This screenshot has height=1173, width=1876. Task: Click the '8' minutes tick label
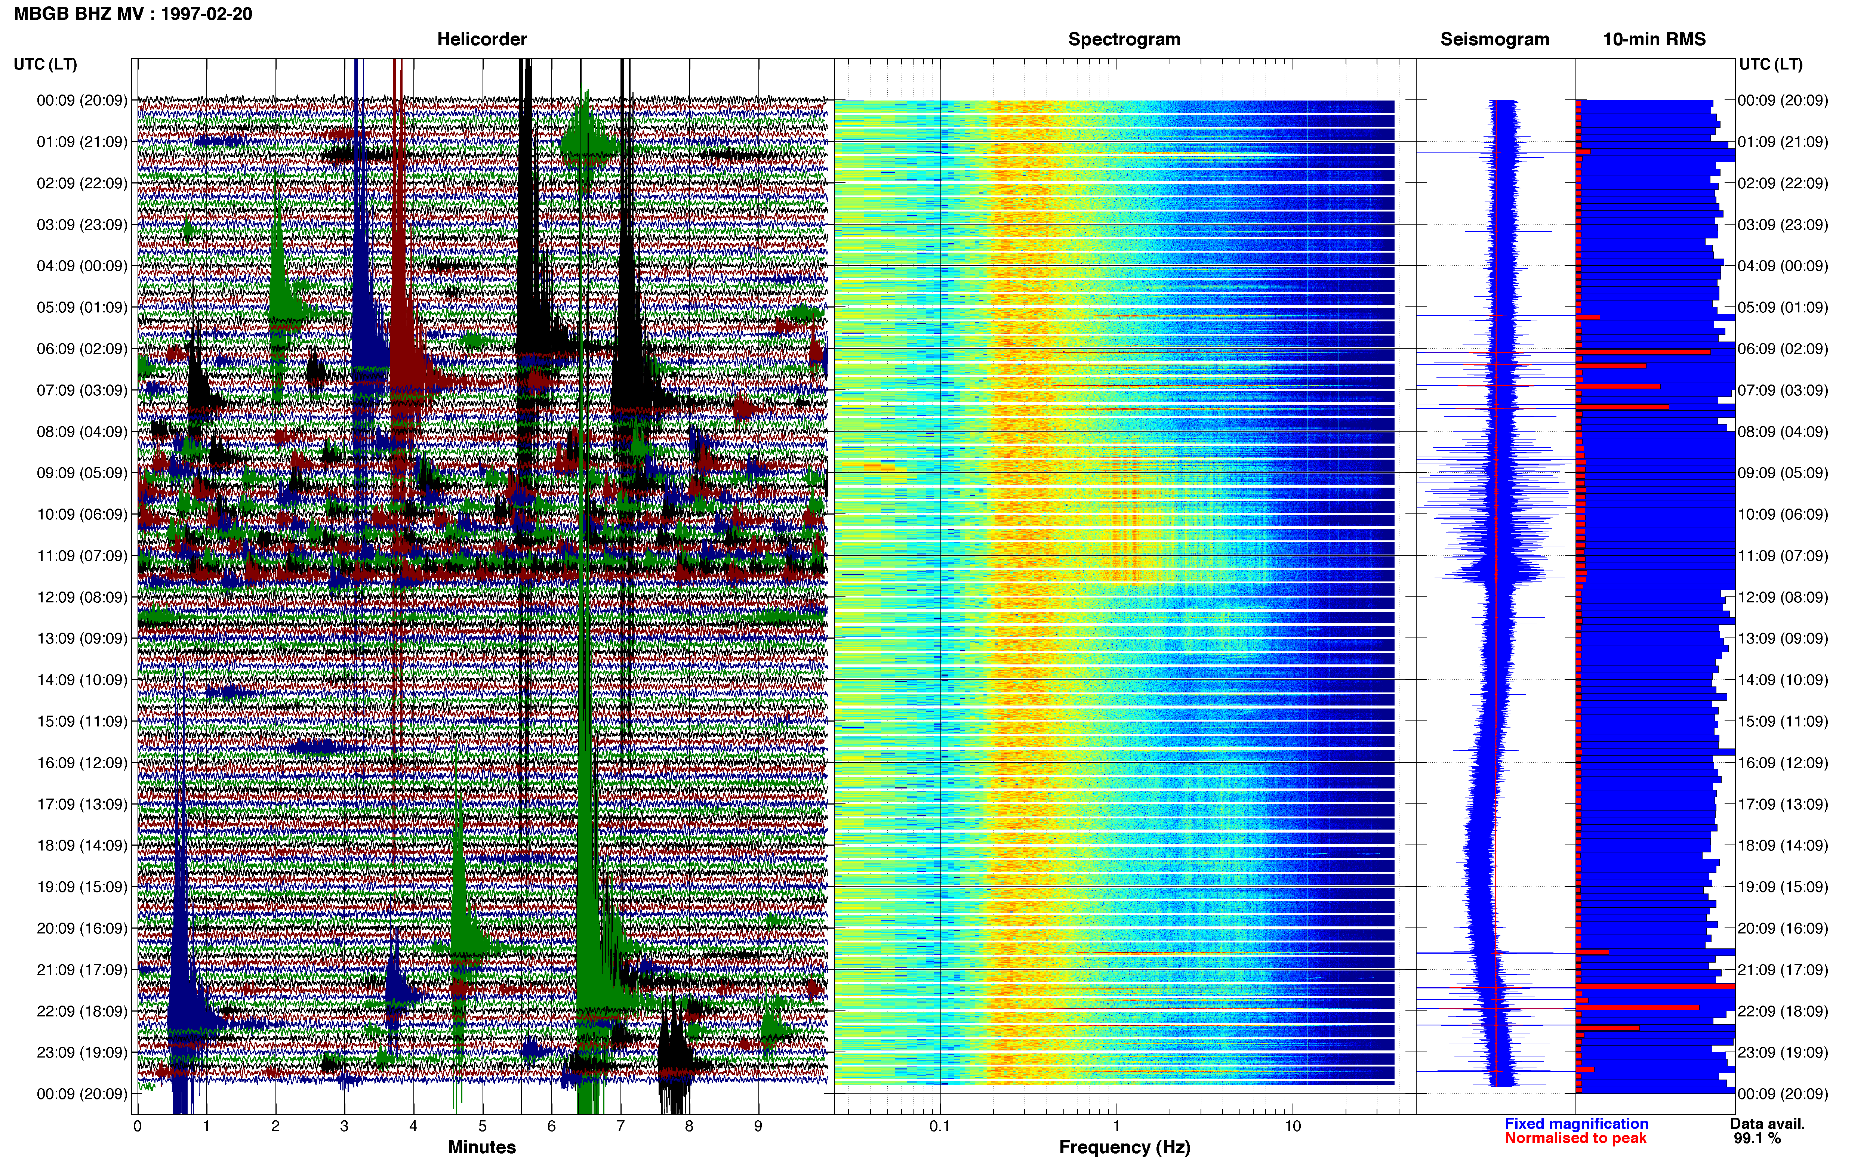click(689, 1126)
